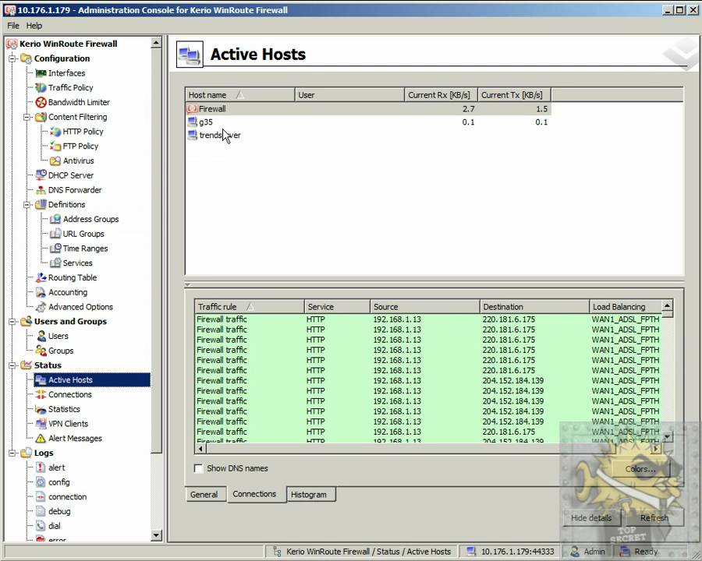Select Routing Table icon
702x561 pixels.
click(x=41, y=277)
